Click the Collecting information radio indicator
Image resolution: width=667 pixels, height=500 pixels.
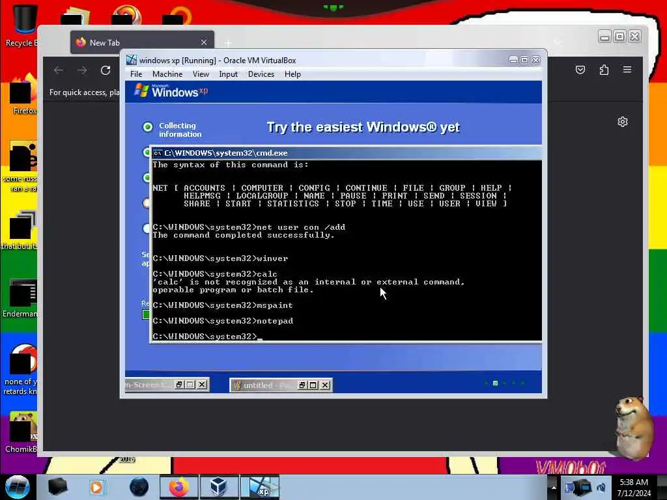pyautogui.click(x=148, y=127)
